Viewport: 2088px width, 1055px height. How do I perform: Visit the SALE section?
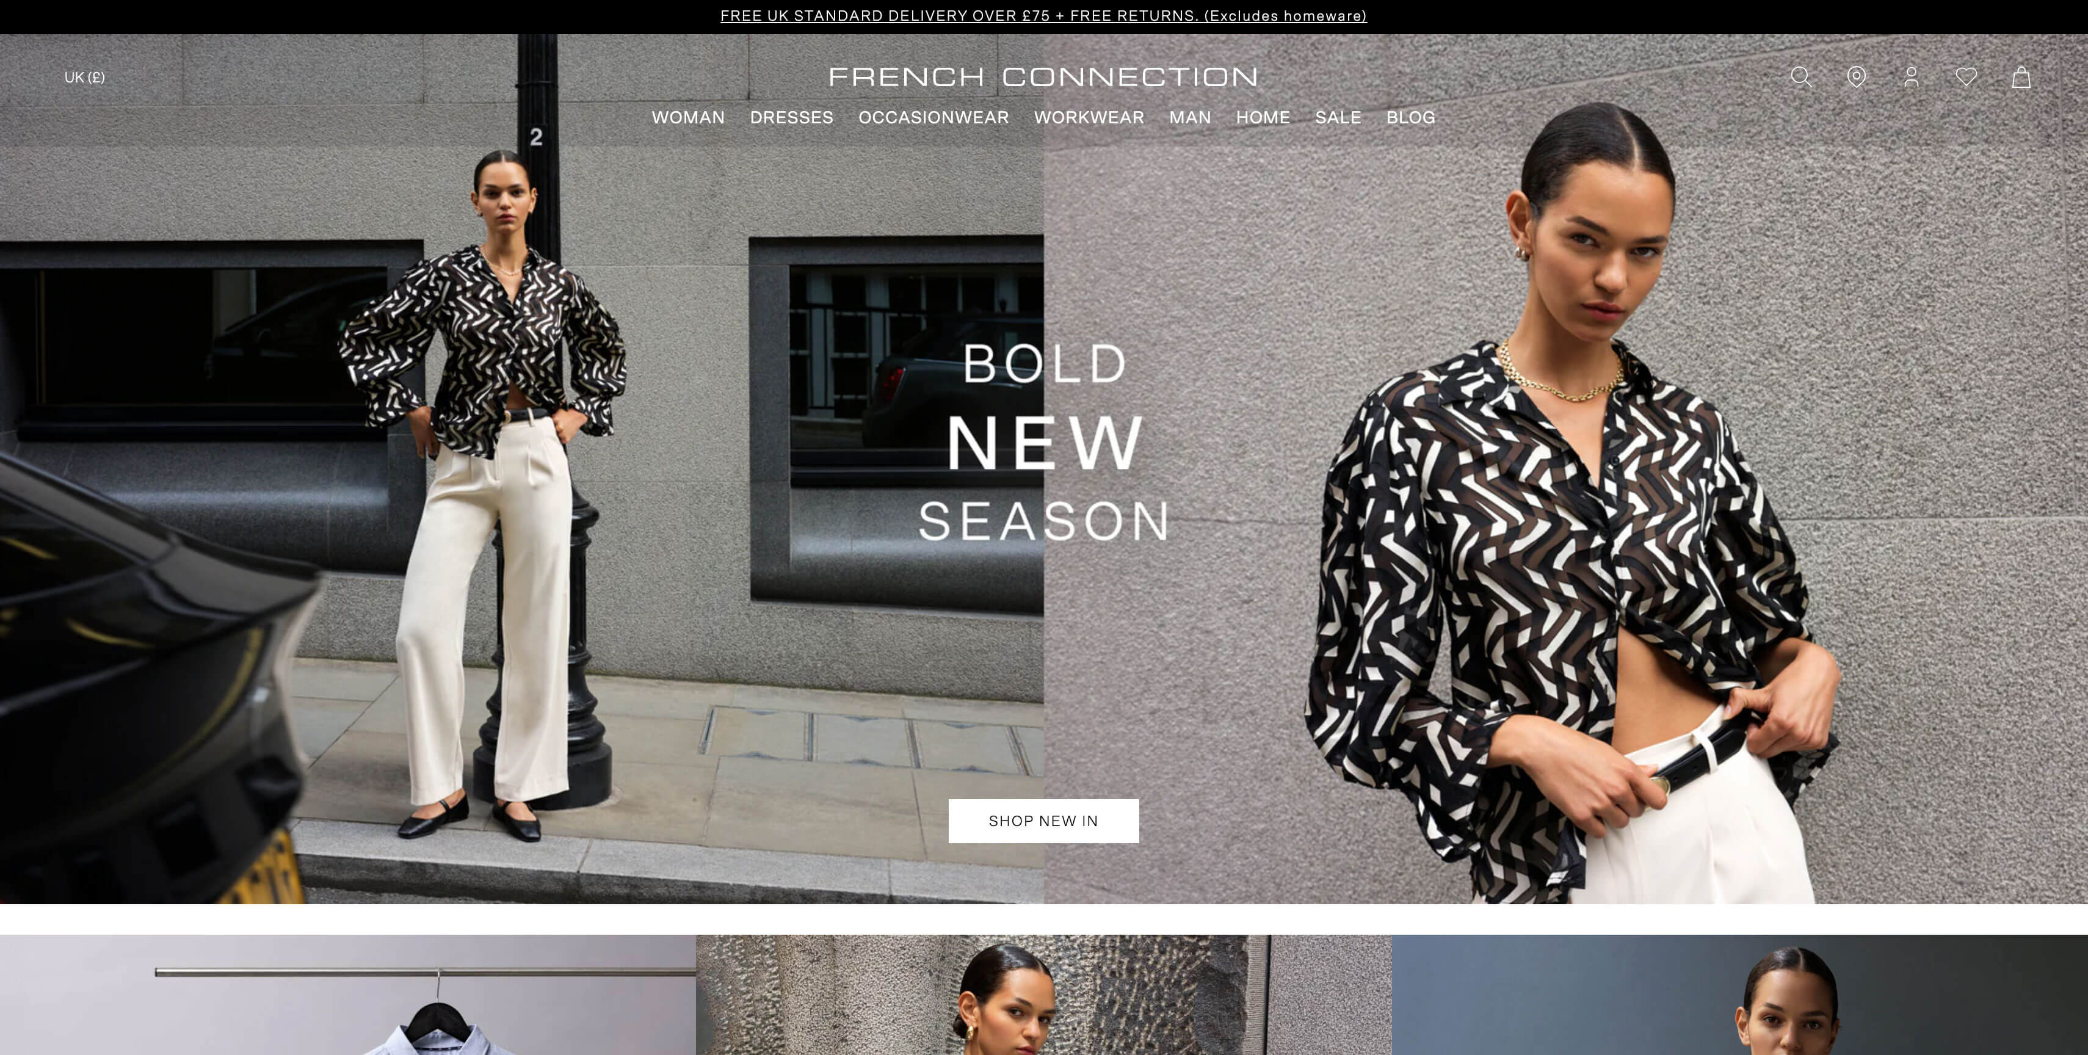coord(1338,117)
